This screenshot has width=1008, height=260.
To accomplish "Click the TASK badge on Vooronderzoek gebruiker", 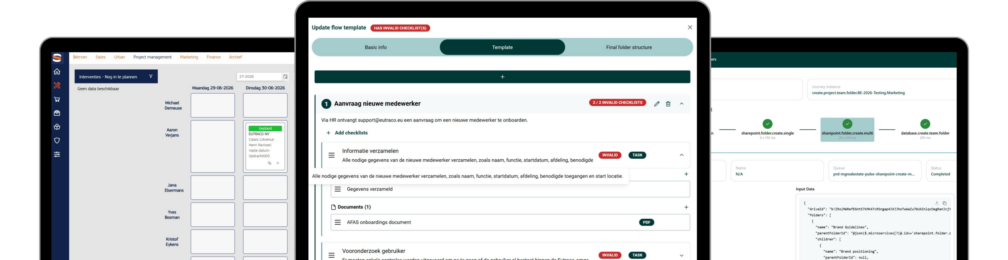I will (637, 255).
